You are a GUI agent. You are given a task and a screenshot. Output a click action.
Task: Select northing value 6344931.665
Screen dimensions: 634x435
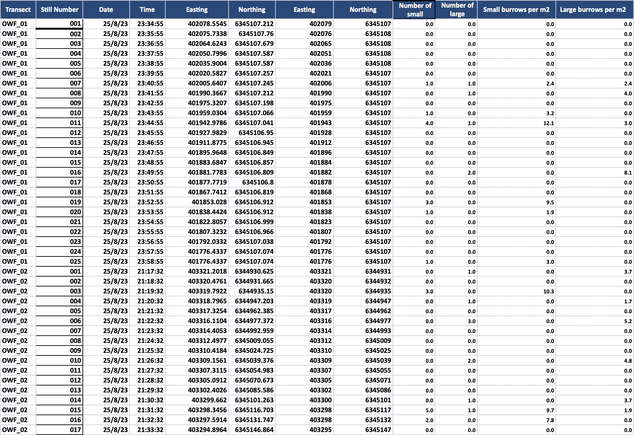click(252, 281)
